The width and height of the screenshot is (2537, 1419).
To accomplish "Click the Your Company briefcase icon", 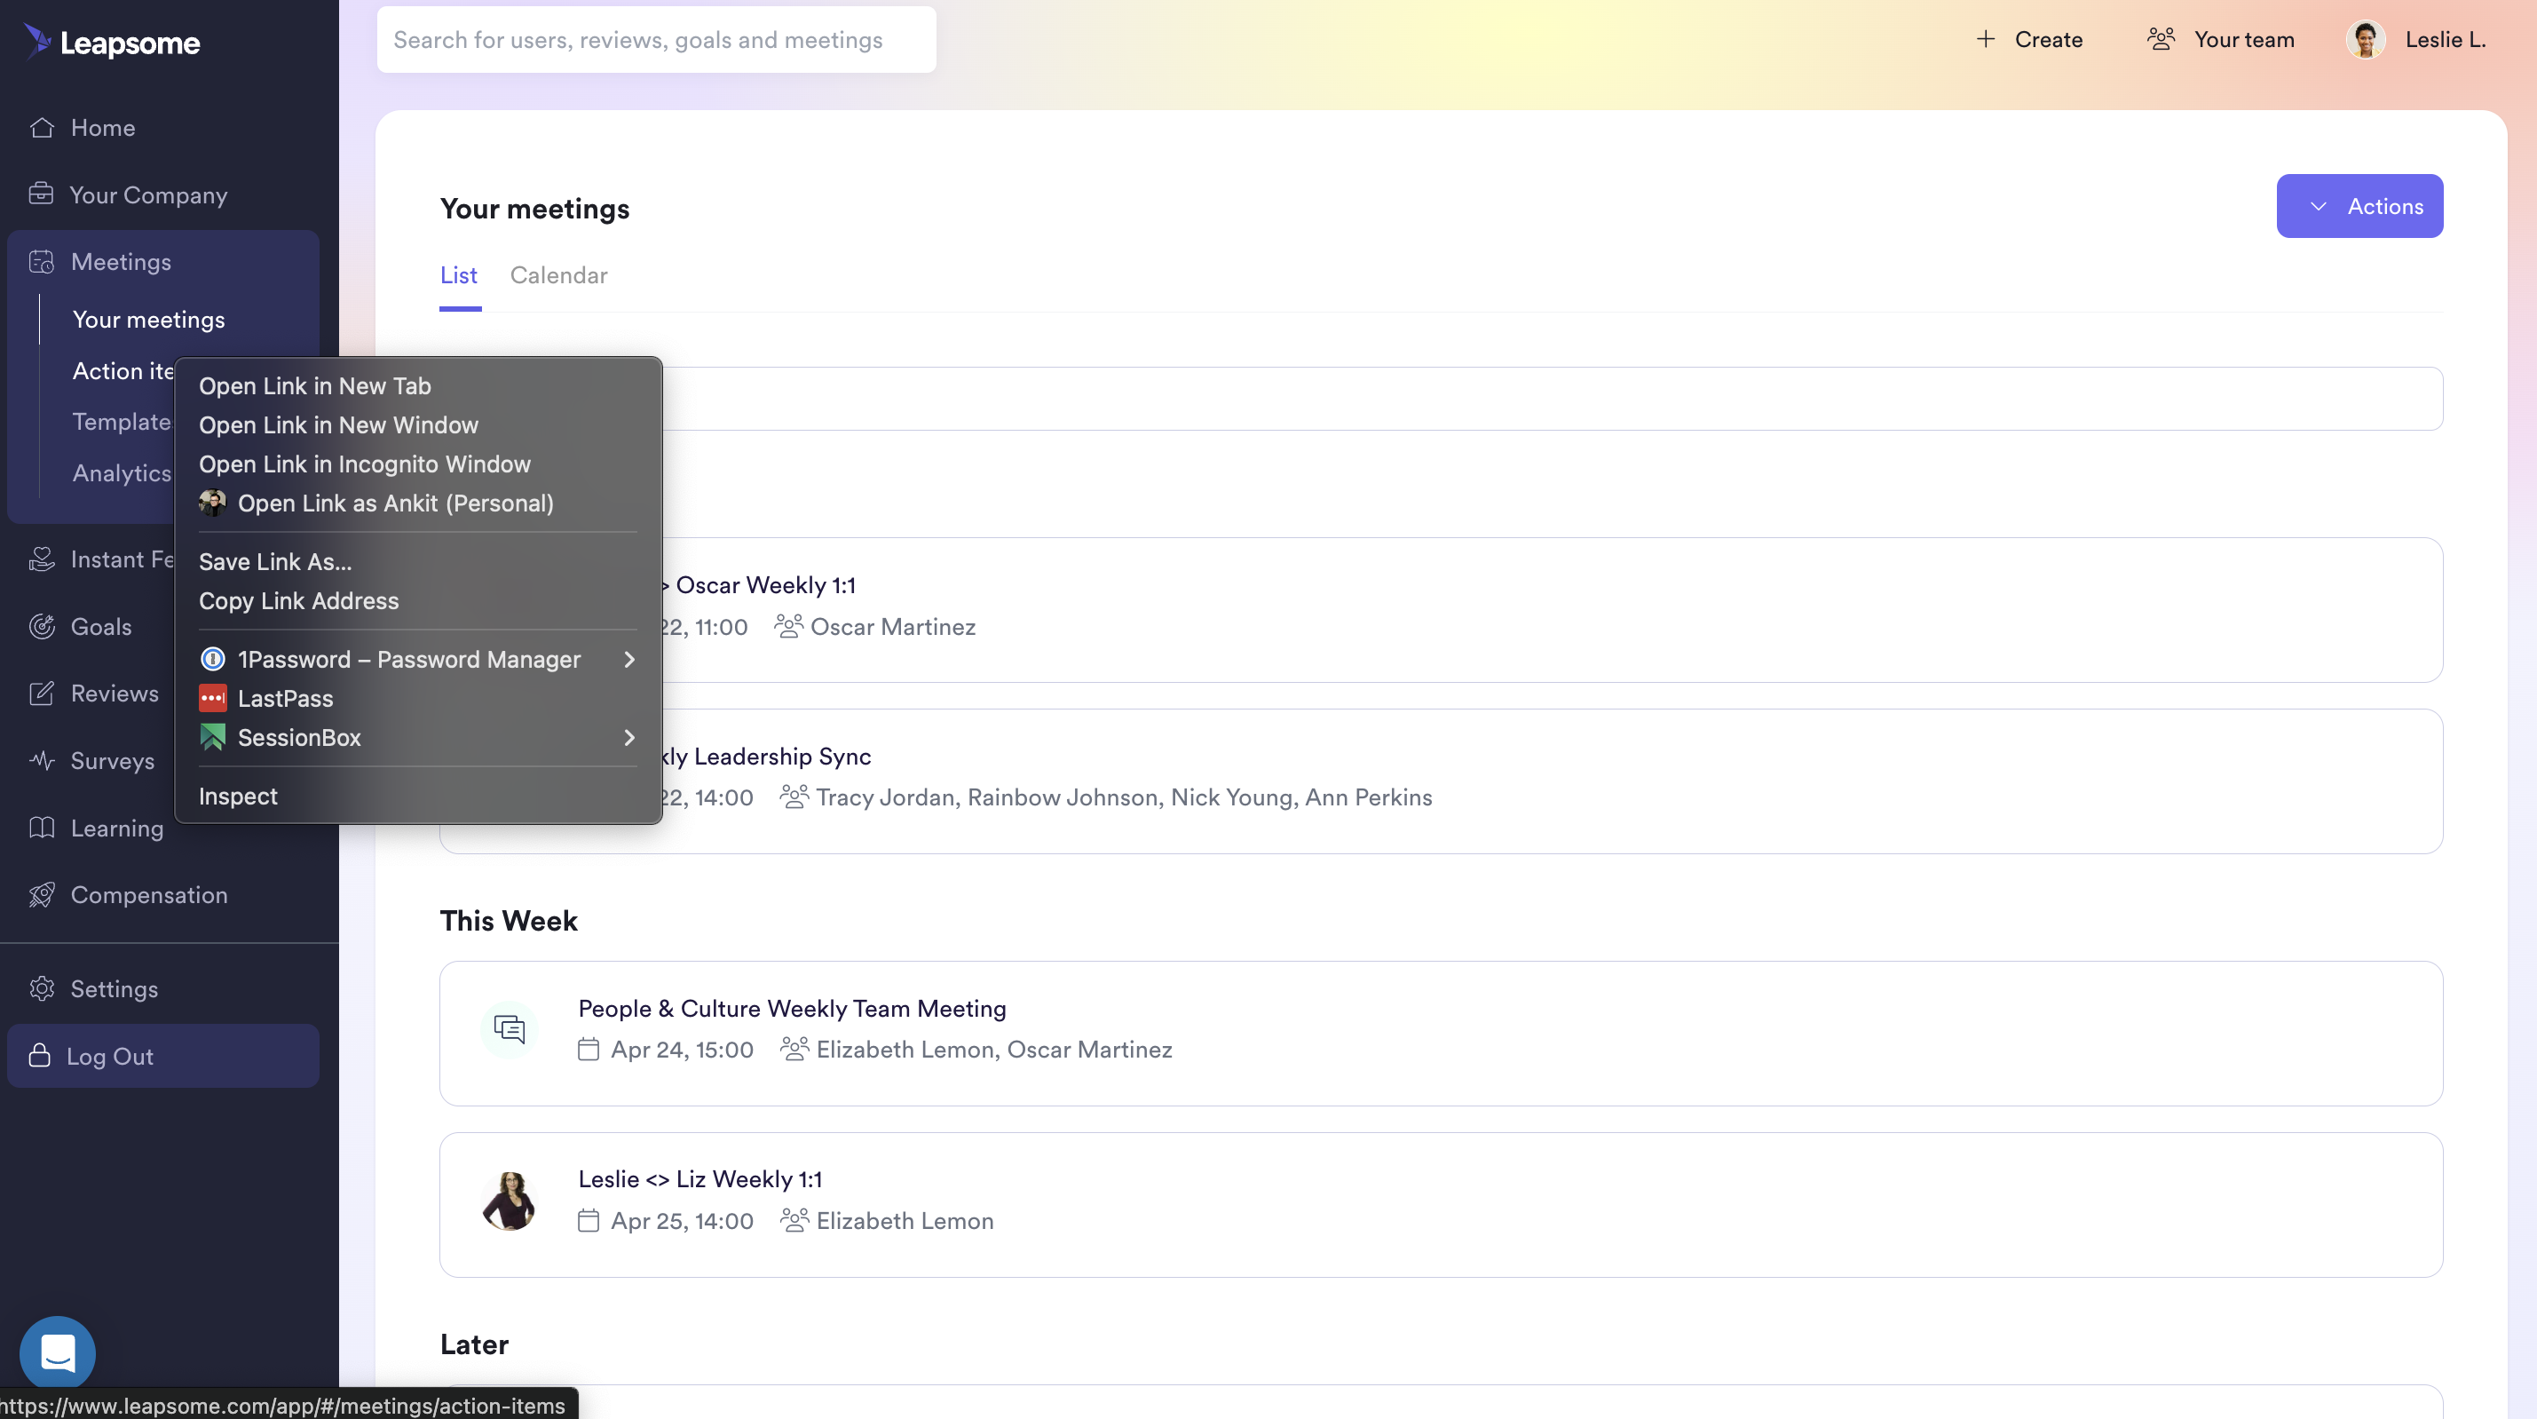I will click(x=42, y=194).
